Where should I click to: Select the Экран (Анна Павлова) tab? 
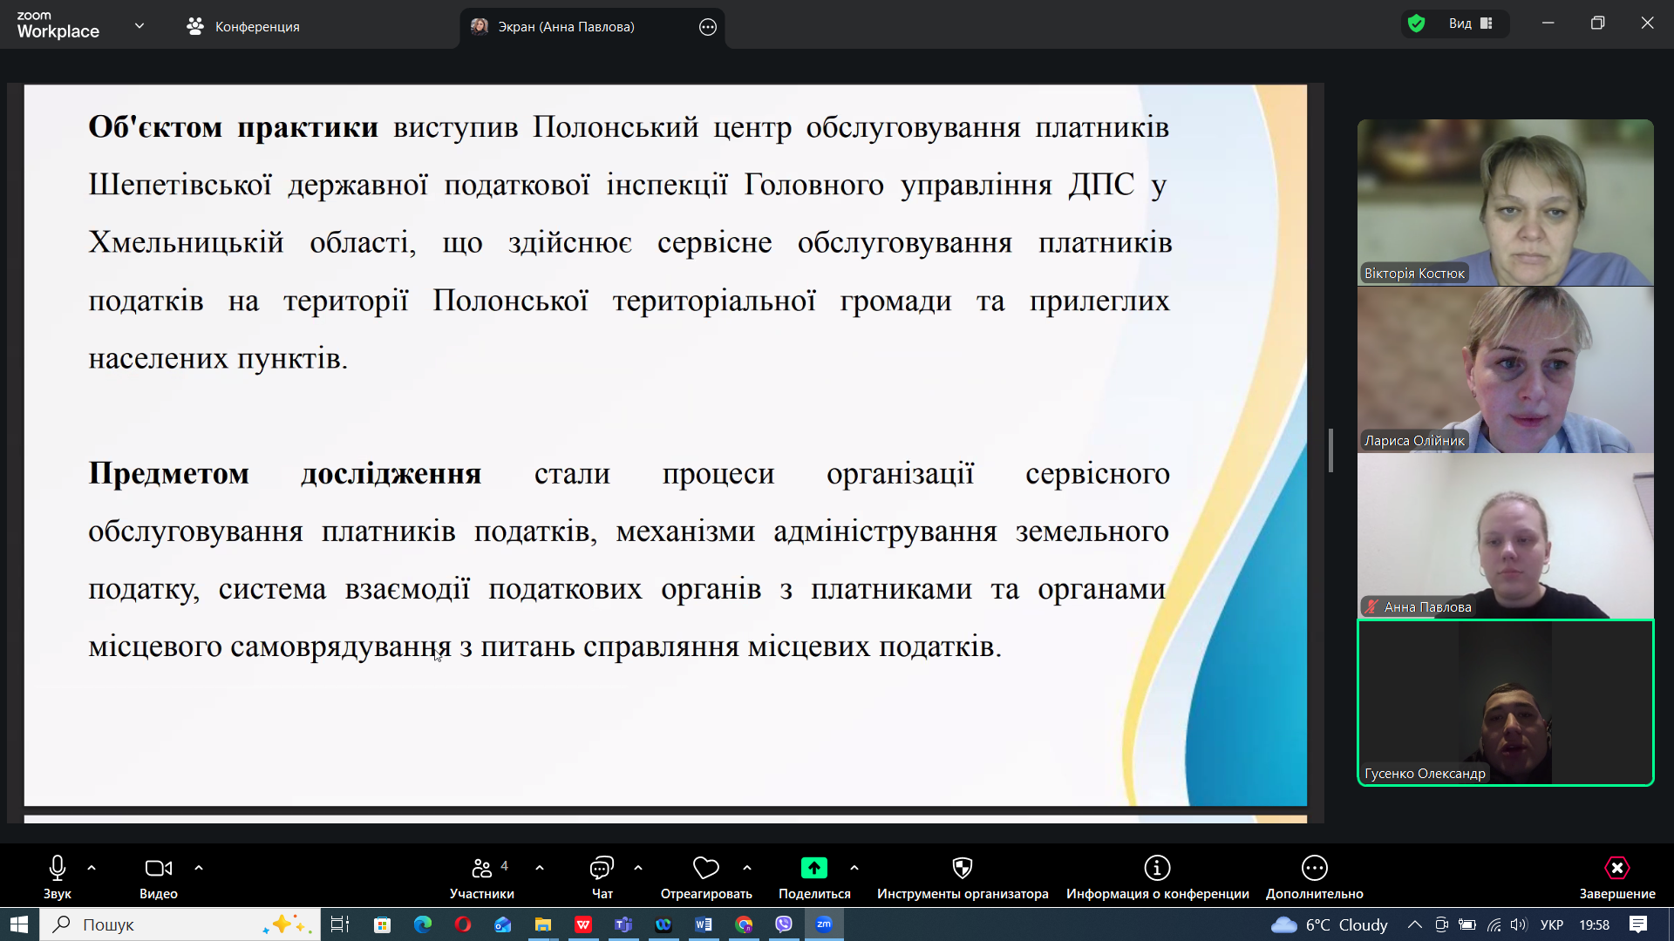pos(566,27)
